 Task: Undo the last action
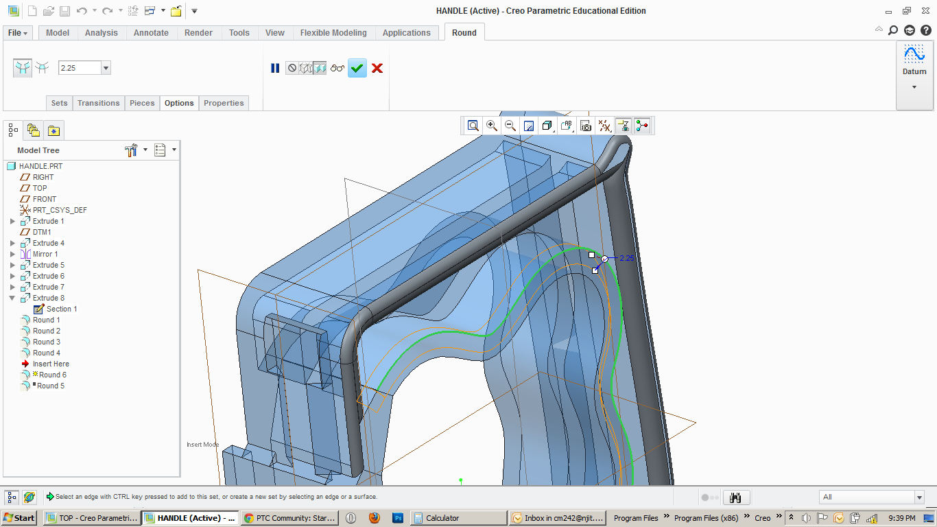(82, 11)
